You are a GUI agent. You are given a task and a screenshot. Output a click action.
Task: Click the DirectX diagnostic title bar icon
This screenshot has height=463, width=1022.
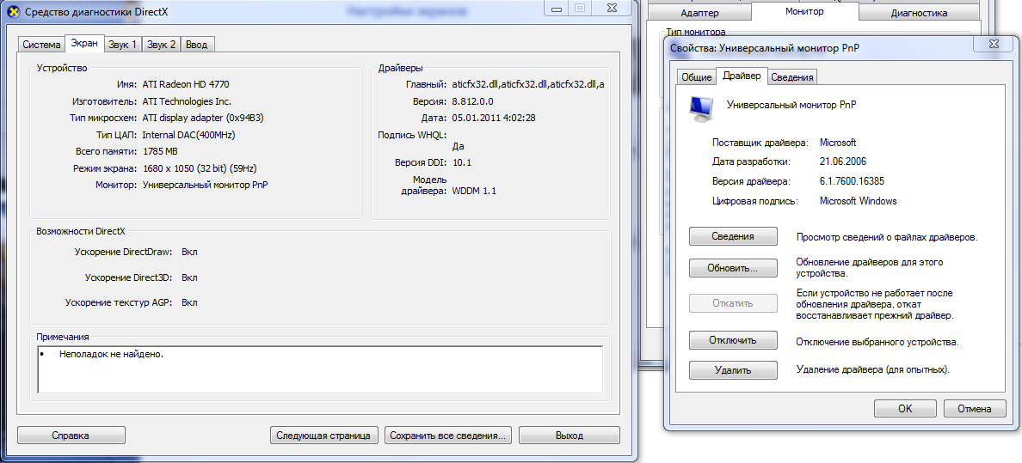pyautogui.click(x=12, y=11)
